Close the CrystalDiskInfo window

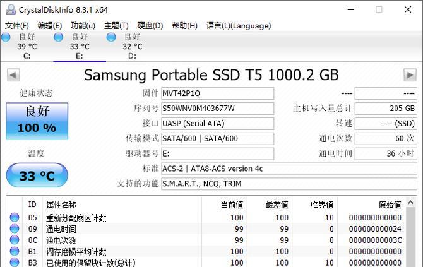pos(408,9)
